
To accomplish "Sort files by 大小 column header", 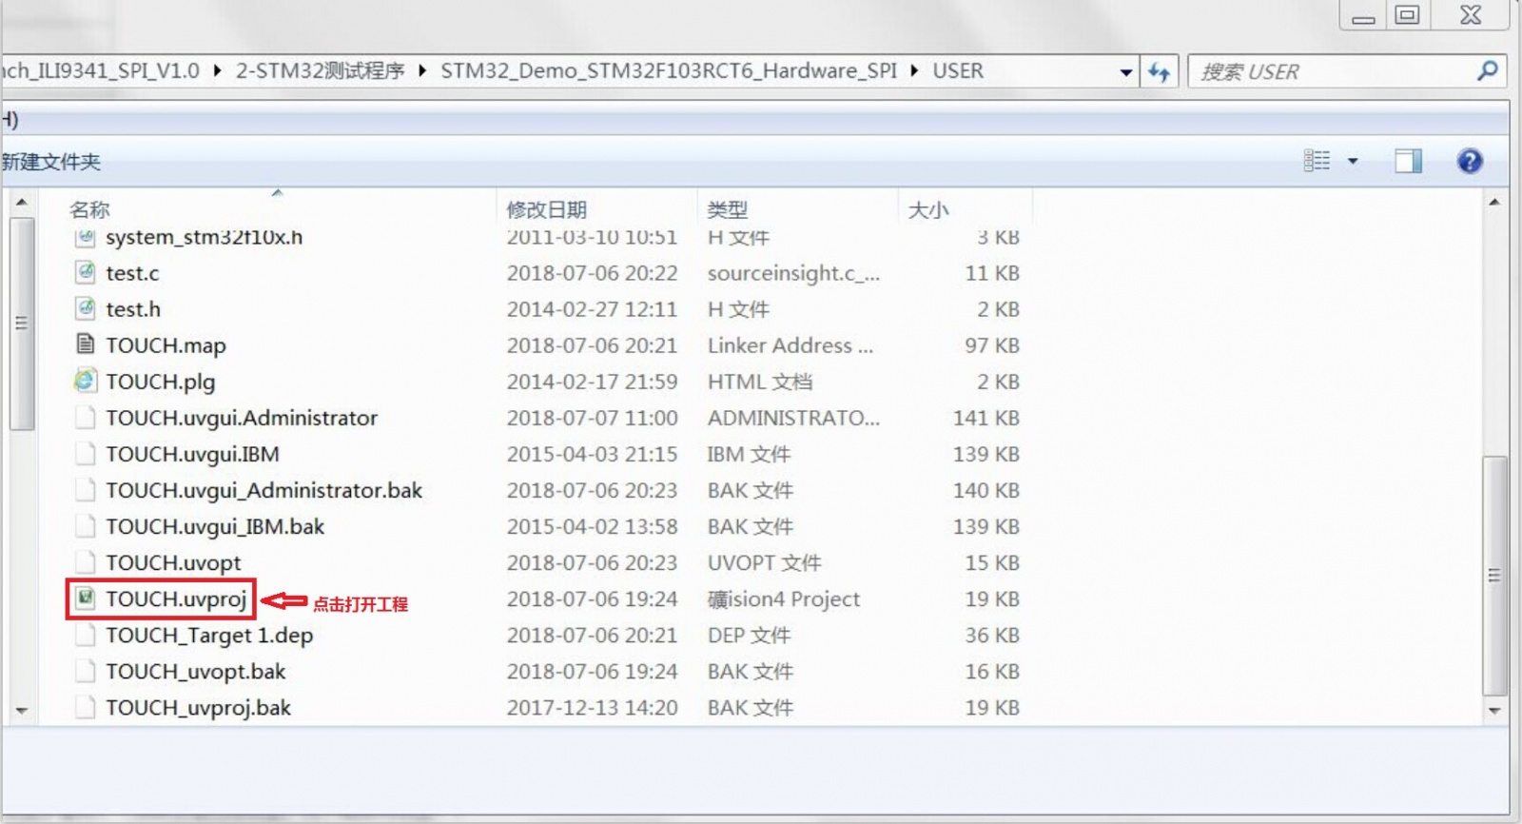I will [x=928, y=209].
